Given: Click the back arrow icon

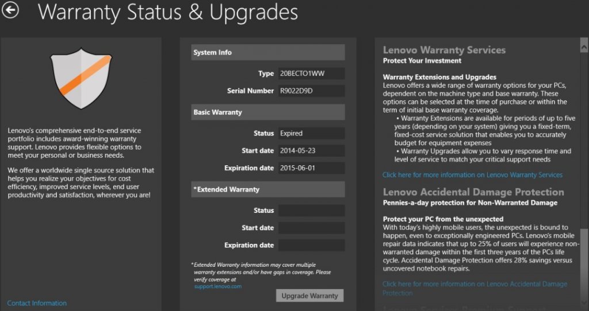Looking at the screenshot, I should point(10,10).
